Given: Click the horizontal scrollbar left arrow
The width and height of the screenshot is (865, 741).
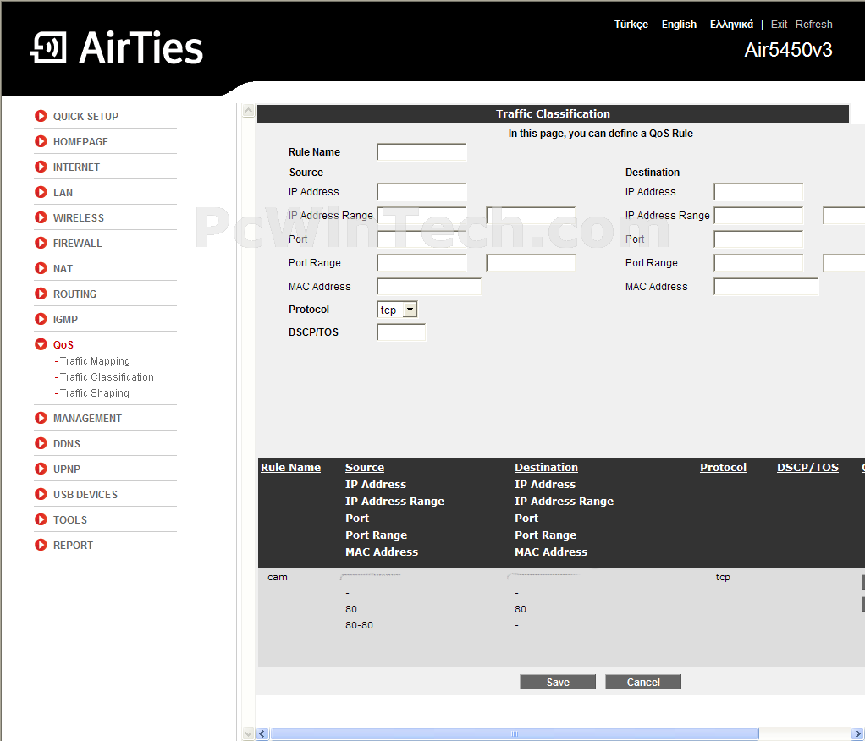Looking at the screenshot, I should pos(262,734).
